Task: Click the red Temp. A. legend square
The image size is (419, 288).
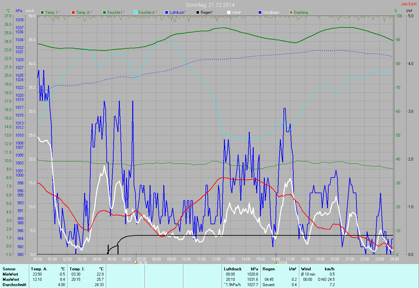Action: [x=74, y=12]
